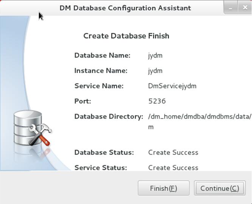Click the Instance Name value jydm
The height and width of the screenshot is (204, 252).
(x=155, y=71)
